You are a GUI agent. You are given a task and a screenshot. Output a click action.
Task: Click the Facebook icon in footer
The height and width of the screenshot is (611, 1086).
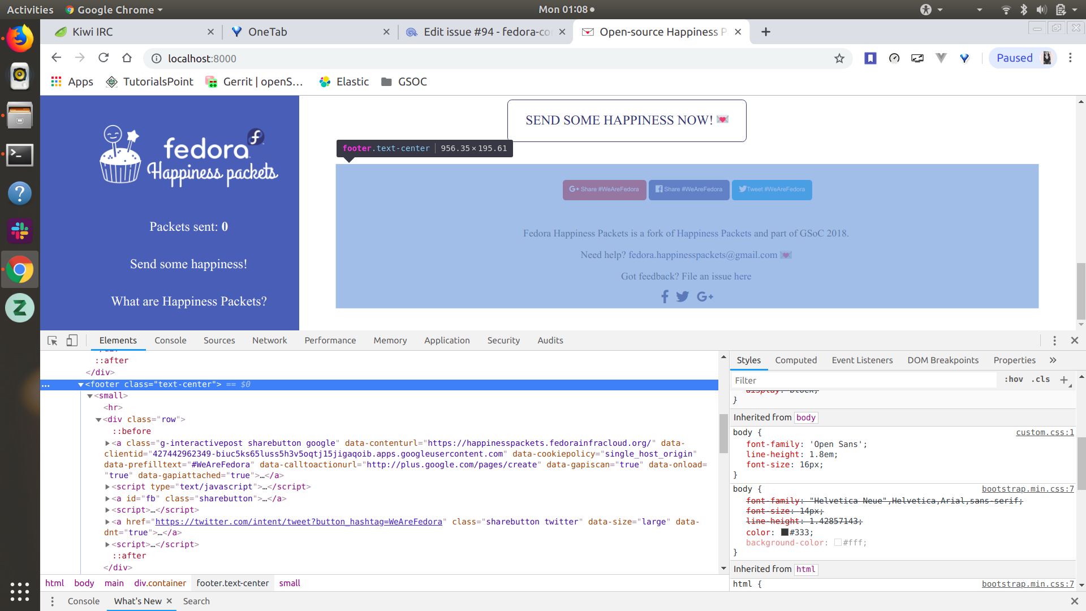pyautogui.click(x=665, y=296)
